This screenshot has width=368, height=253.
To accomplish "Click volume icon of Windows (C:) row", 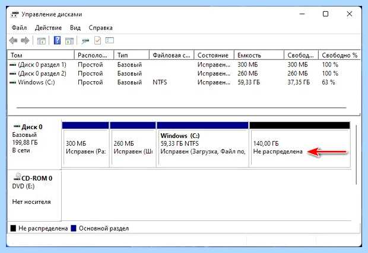I will tap(12, 82).
